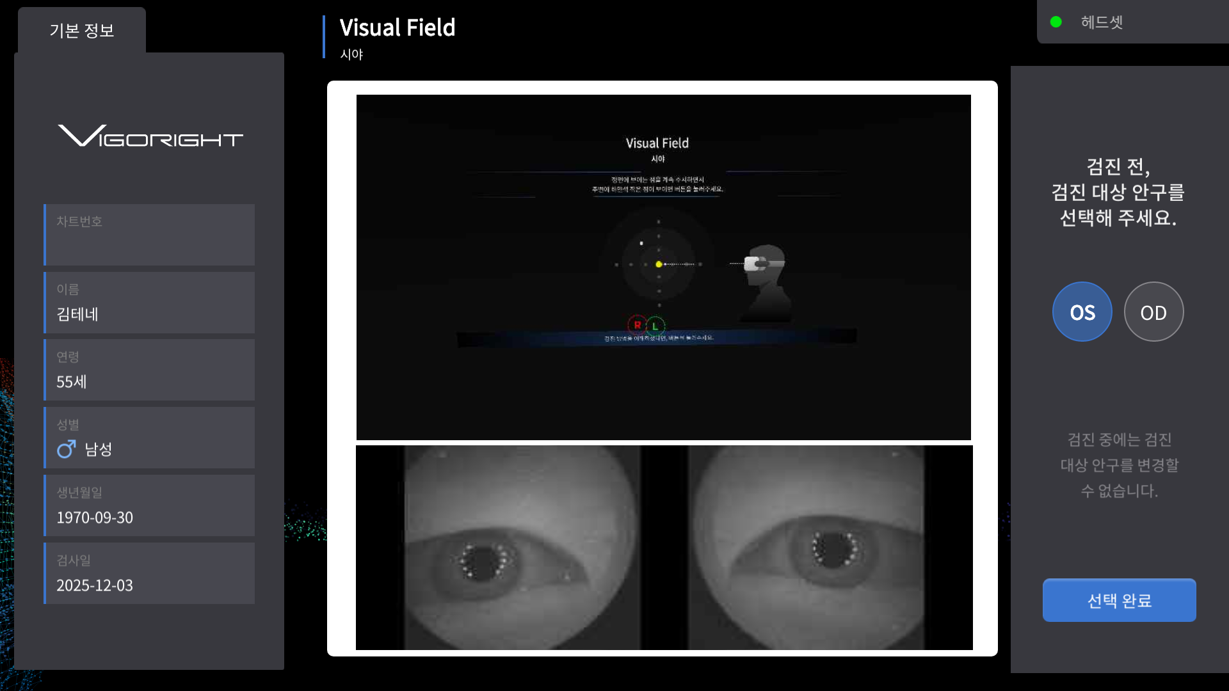Click the left eye camera image
The image size is (1229, 691).
pyautogui.click(x=522, y=548)
